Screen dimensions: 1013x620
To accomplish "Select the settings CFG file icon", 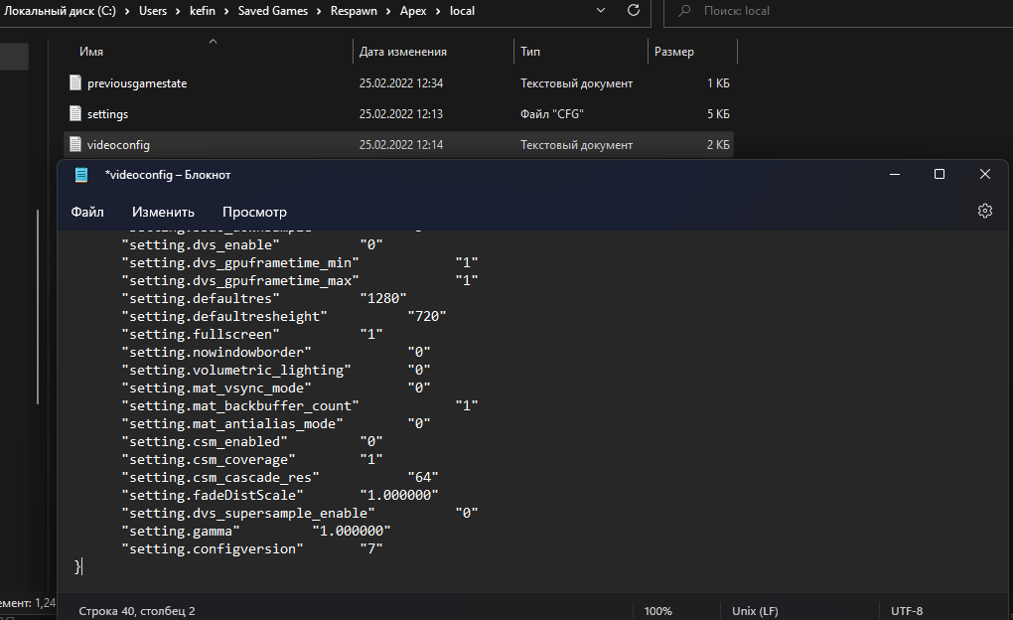I will point(74,114).
